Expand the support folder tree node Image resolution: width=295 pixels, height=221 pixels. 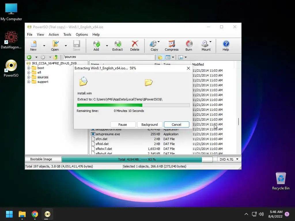tap(29, 82)
